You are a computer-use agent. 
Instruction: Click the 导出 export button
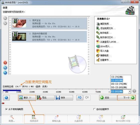45,98
